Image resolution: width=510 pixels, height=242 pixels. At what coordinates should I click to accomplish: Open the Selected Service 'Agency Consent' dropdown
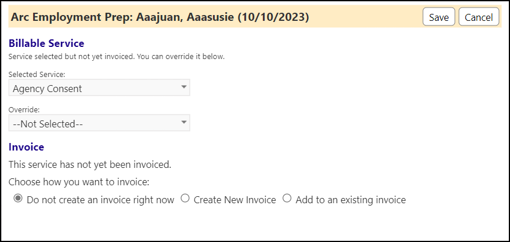[99, 88]
